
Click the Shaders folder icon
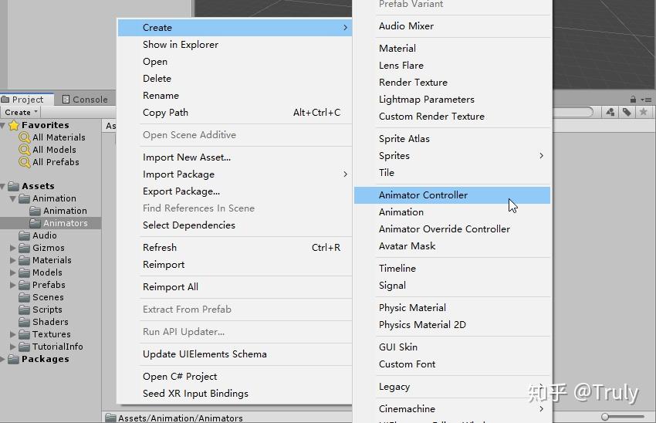click(24, 322)
